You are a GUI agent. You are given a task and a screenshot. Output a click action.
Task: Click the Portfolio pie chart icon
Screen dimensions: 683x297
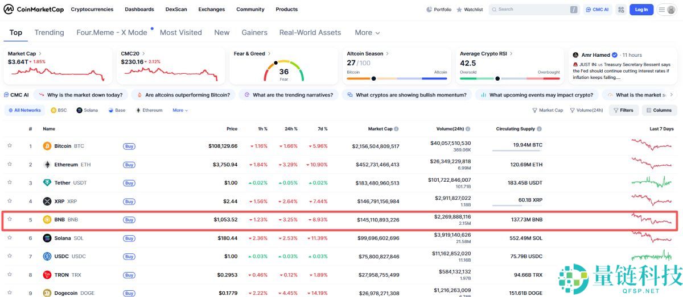pos(429,10)
